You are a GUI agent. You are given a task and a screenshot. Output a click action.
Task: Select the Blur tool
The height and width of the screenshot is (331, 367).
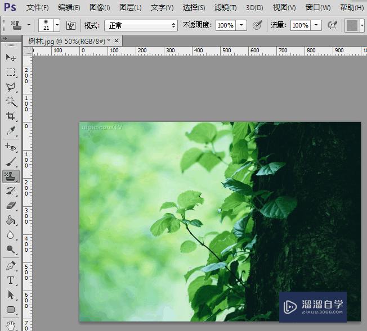pos(11,235)
